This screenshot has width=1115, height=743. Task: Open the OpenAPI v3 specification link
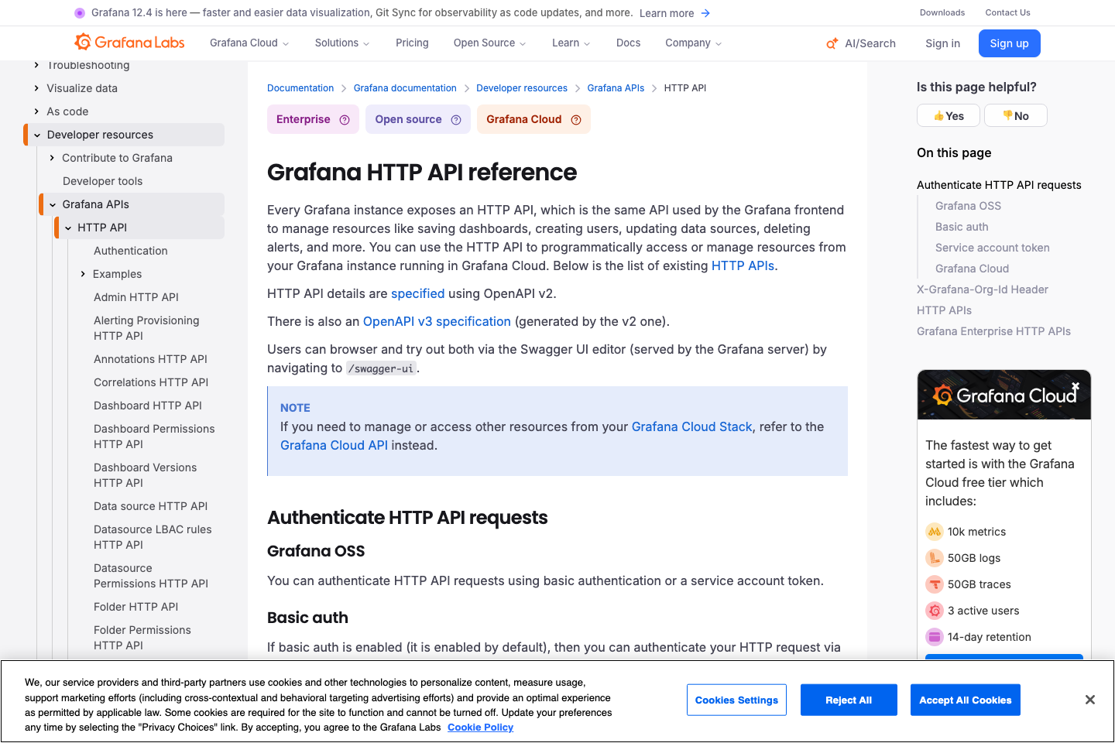436,321
